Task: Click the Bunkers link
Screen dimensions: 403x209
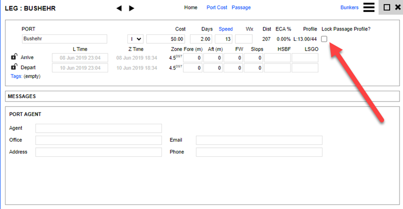Action: coord(349,7)
